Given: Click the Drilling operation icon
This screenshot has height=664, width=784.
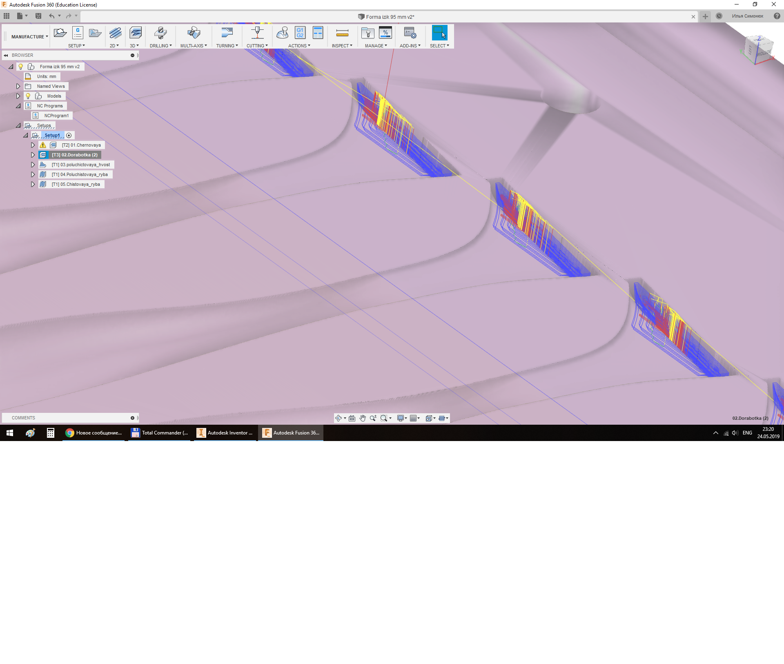Looking at the screenshot, I should click(160, 33).
